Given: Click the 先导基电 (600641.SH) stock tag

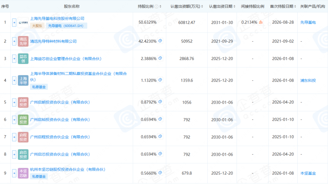Looking at the screenshot, I should pos(66,26).
